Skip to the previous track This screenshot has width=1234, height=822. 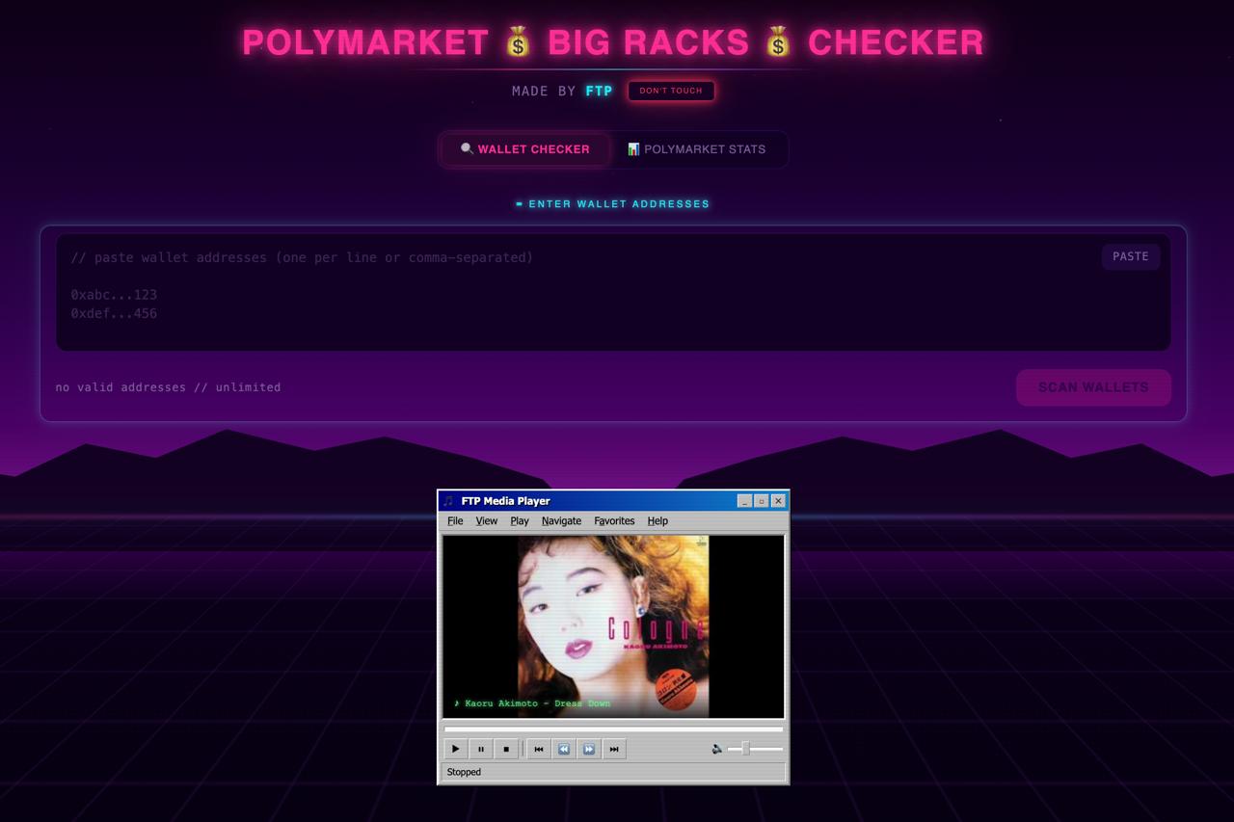[x=539, y=749]
